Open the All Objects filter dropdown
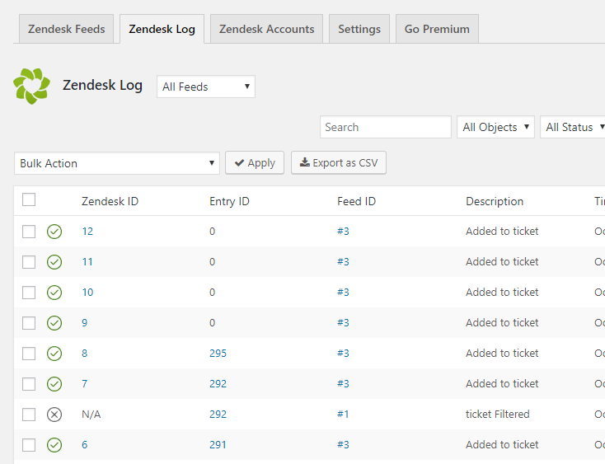 point(496,127)
